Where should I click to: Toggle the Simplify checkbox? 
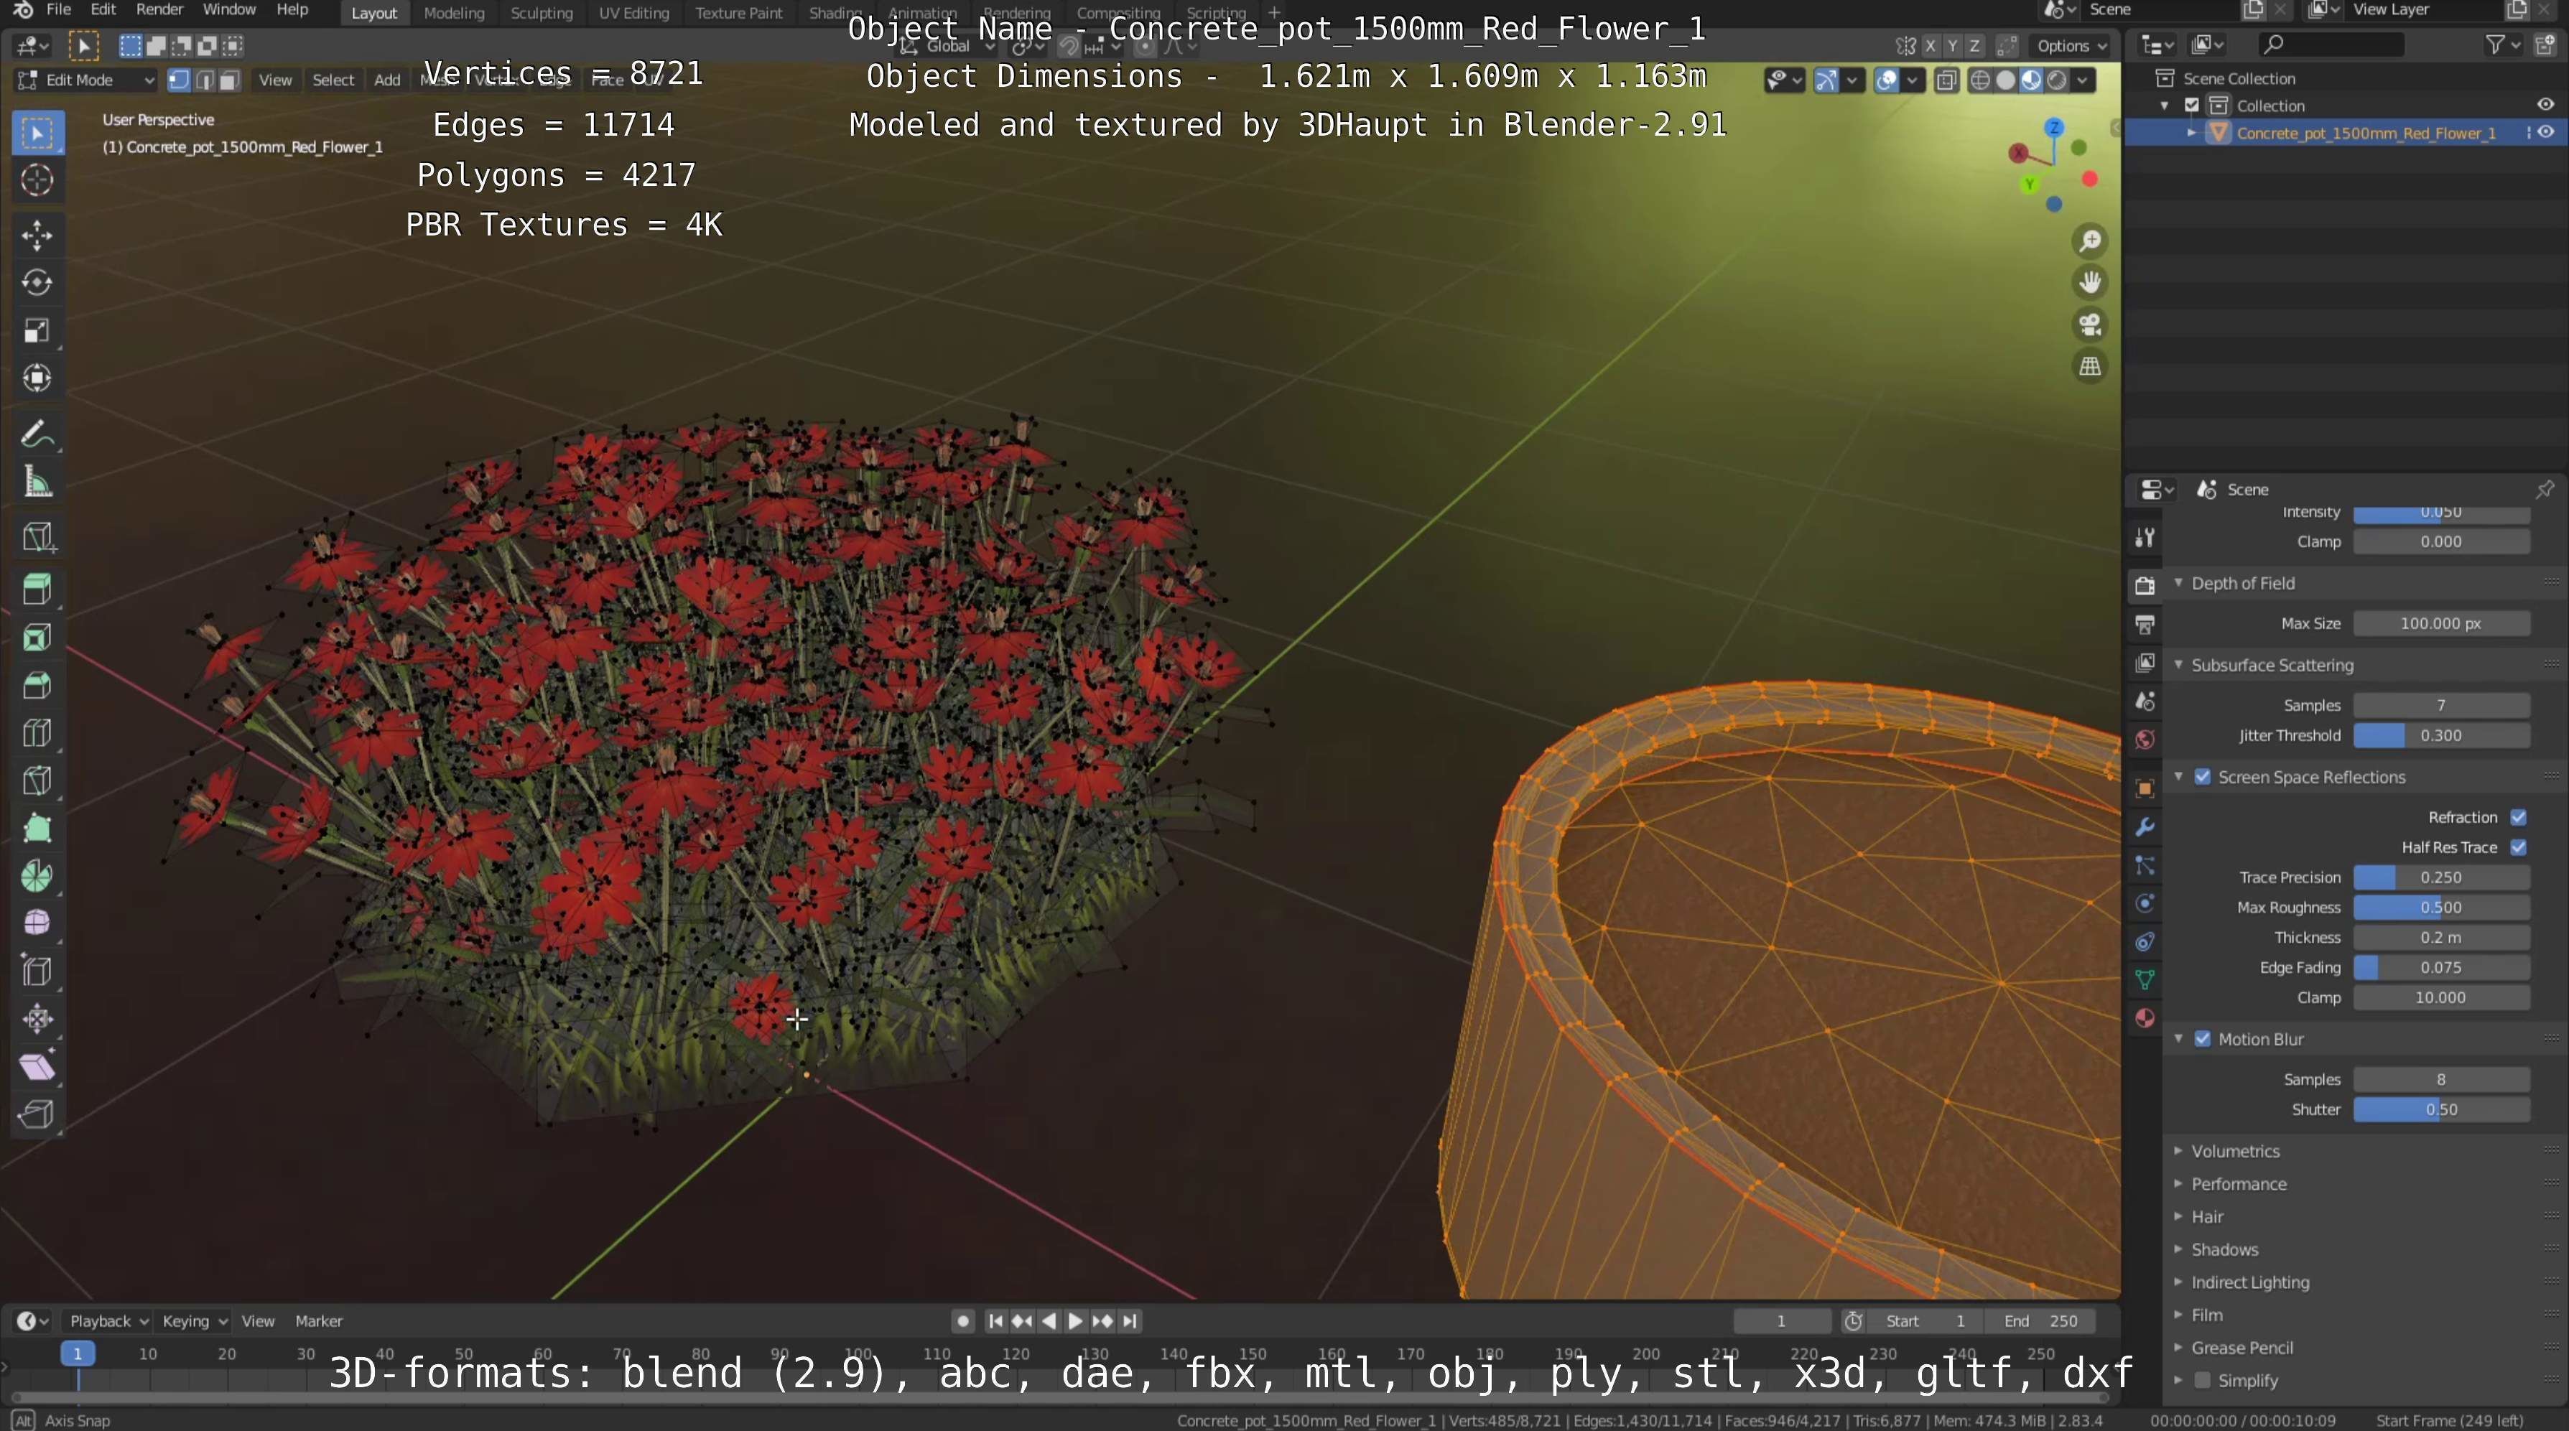2203,1380
